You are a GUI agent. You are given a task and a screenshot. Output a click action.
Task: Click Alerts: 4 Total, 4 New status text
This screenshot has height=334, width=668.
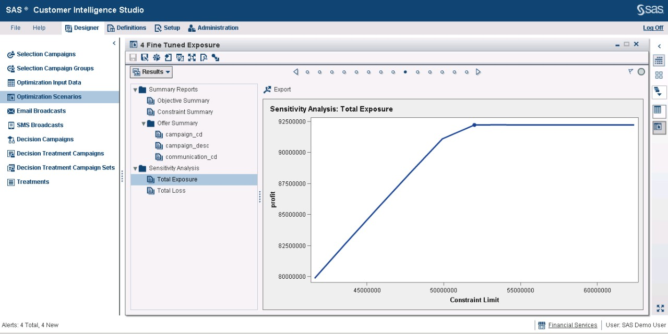(30, 325)
